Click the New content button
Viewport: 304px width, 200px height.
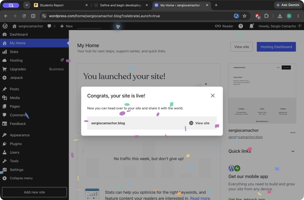[x=67, y=26]
